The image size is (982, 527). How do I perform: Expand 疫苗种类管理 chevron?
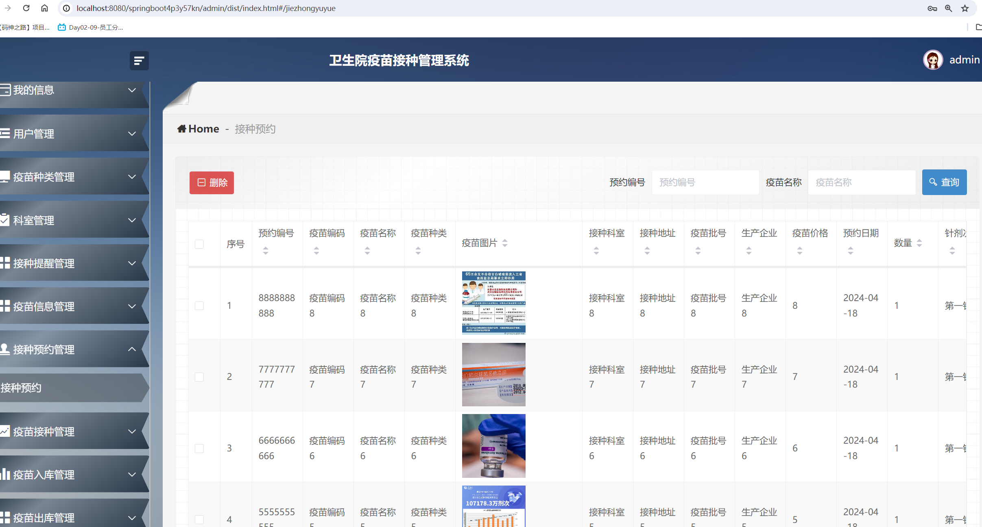click(x=132, y=177)
